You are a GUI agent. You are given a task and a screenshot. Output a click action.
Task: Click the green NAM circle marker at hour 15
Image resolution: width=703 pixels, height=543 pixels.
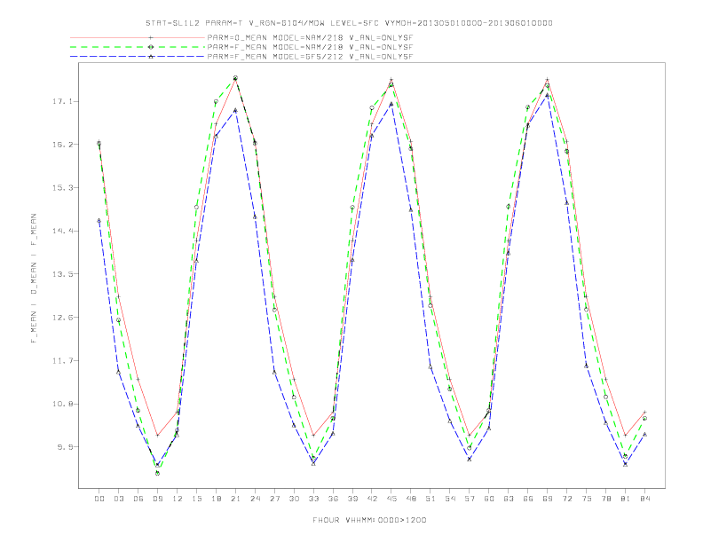coord(196,207)
